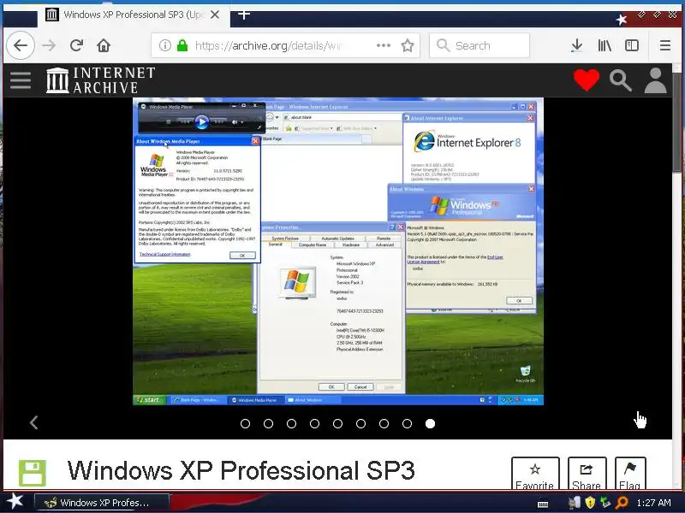Open Internet Archive hamburger navigation menu
The height and width of the screenshot is (513, 685).
coord(21,80)
